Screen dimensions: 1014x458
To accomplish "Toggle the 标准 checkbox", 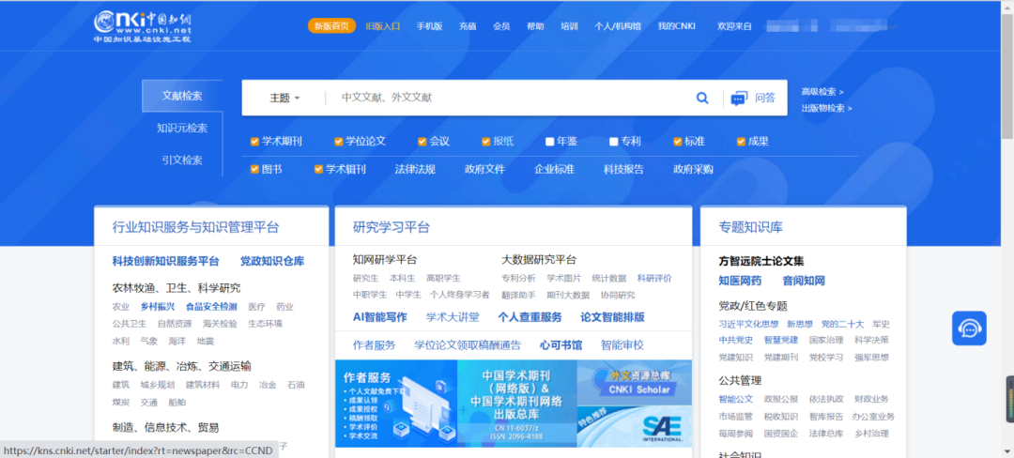I will [678, 142].
